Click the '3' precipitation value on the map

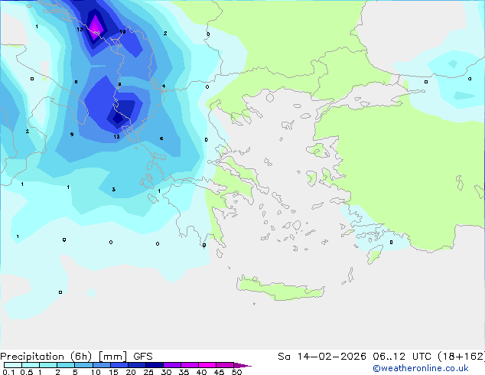pos(113,189)
